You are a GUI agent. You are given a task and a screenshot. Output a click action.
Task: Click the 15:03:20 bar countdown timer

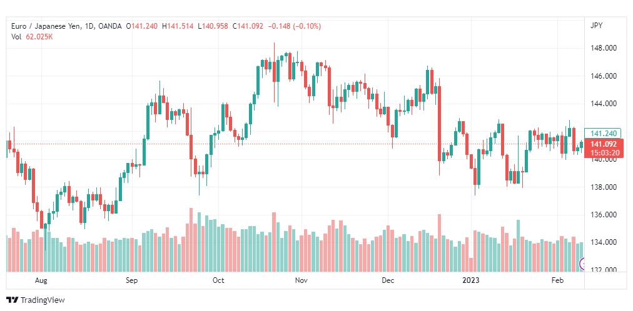coord(604,153)
